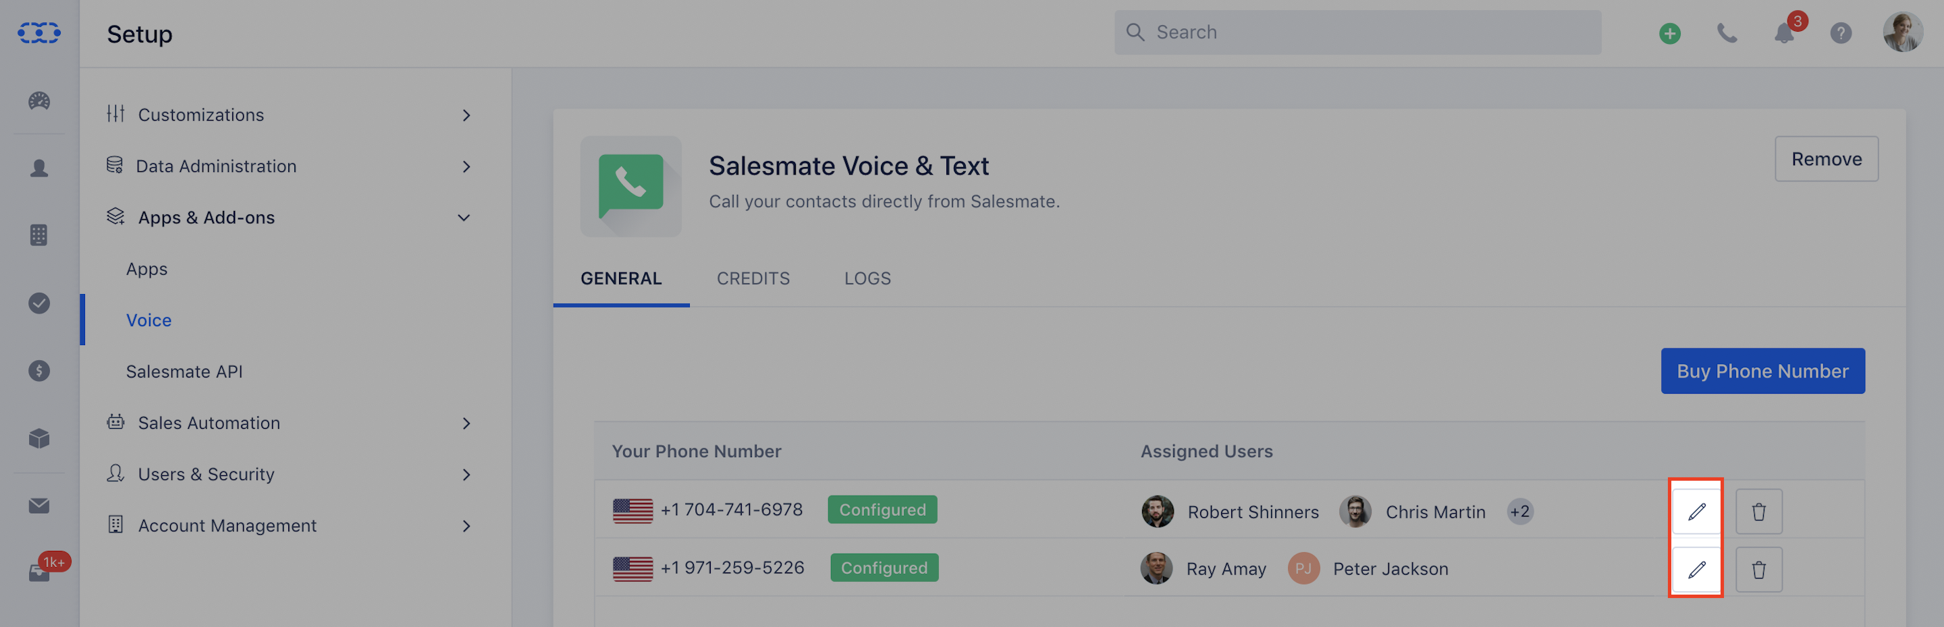
Task: Open Deals via dollar sidebar icon
Action: (x=39, y=371)
